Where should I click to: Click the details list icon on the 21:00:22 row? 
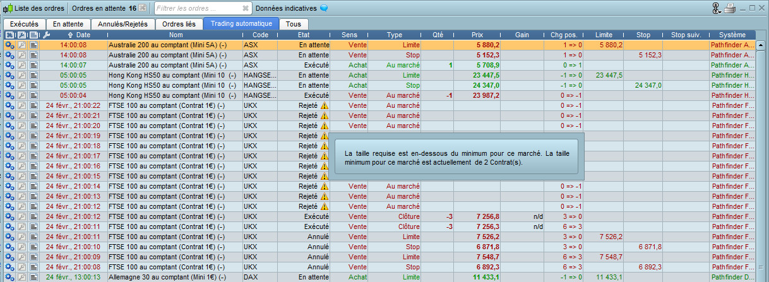[34, 105]
